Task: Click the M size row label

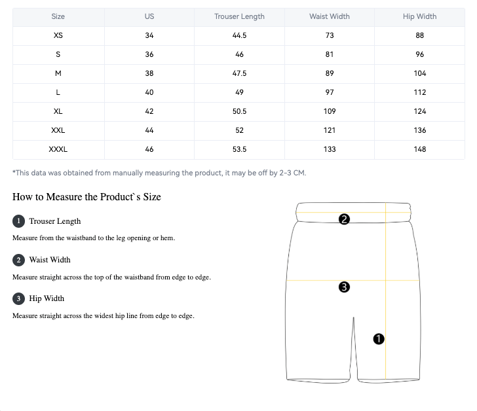Action: [x=58, y=73]
